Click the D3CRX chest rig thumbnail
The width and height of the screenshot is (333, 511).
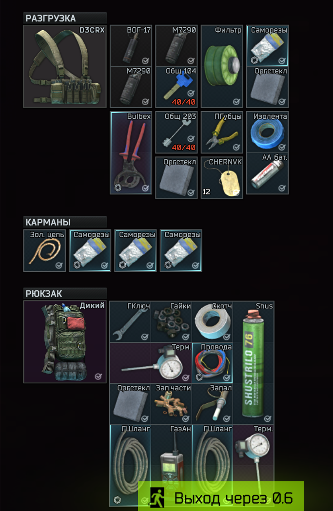tap(65, 66)
